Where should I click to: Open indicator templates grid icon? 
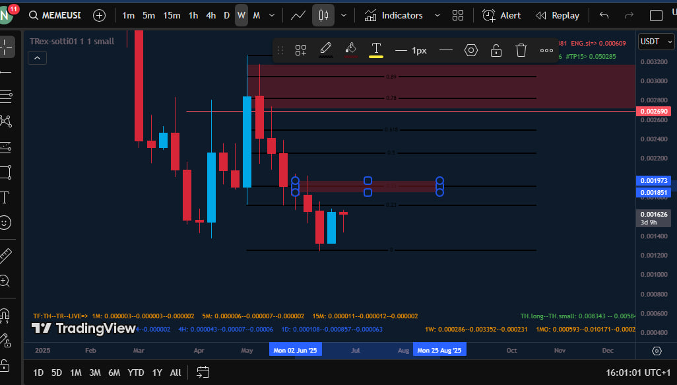click(458, 16)
